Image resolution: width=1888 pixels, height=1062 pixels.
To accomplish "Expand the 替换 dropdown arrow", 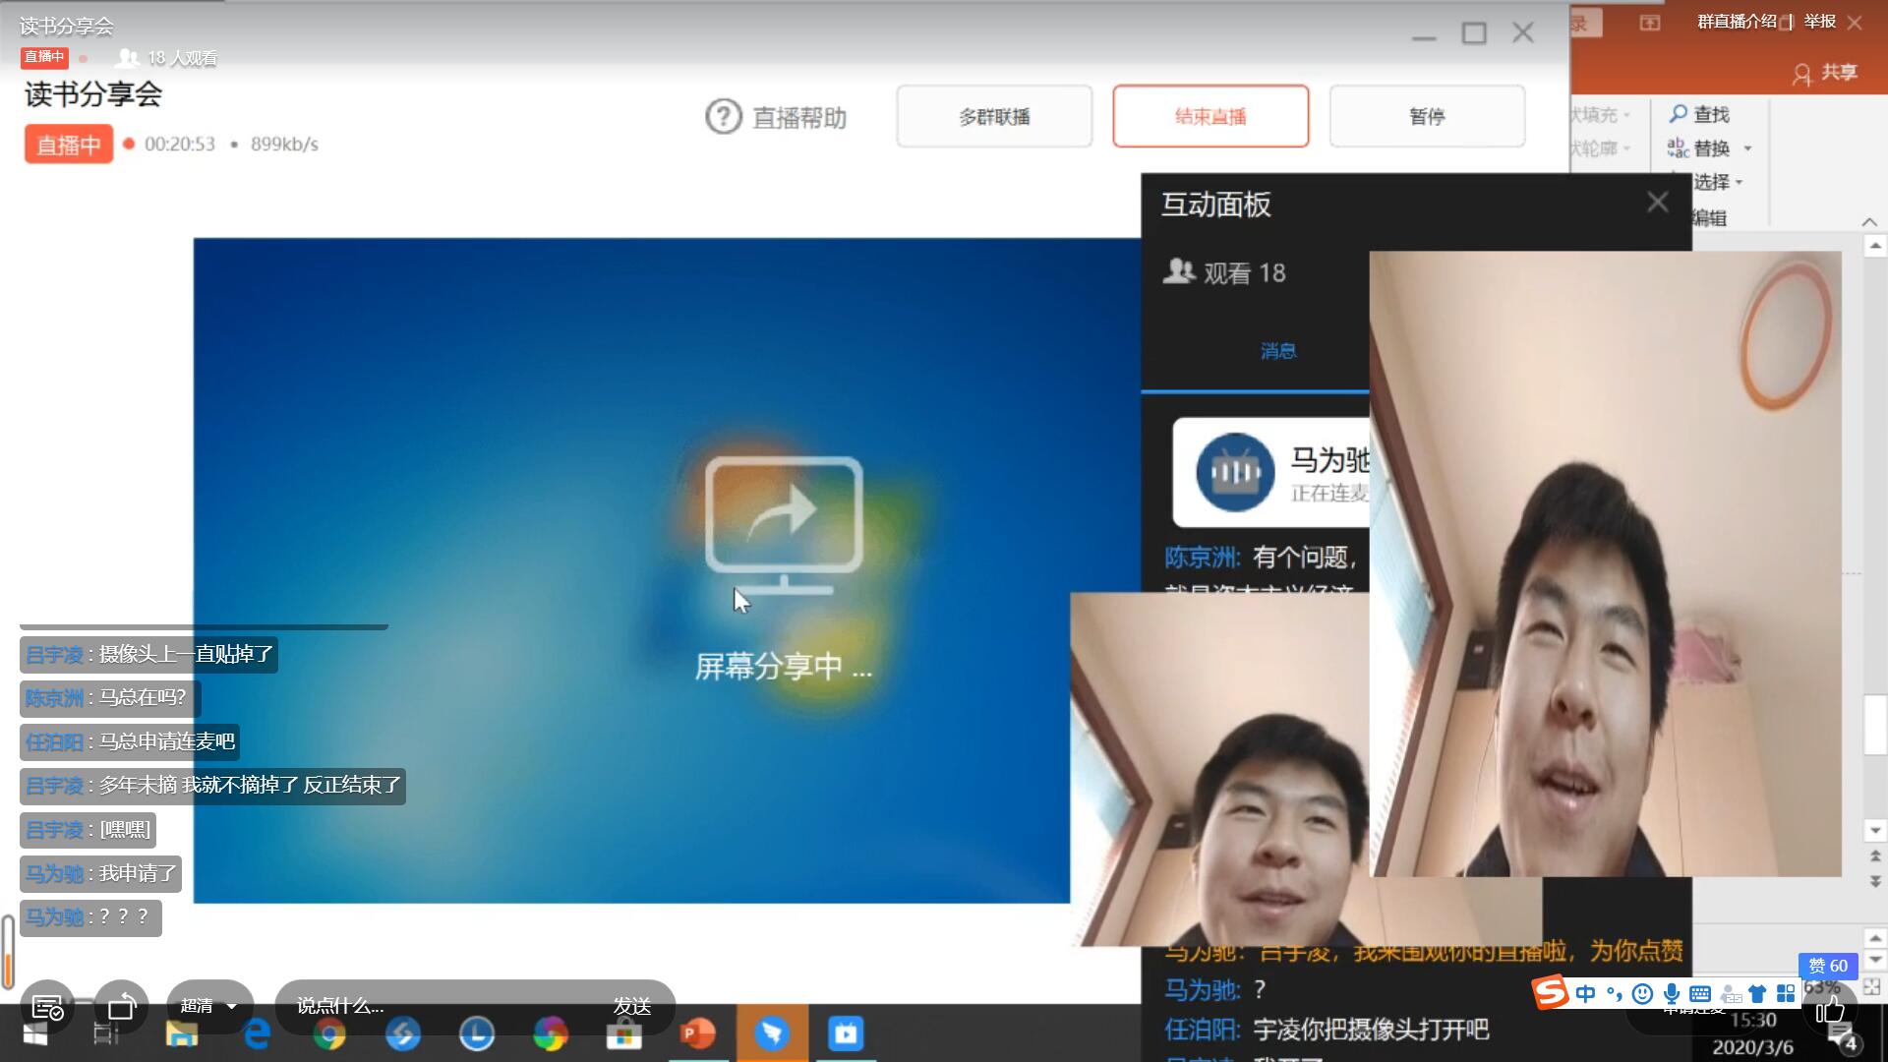I will (x=1747, y=148).
